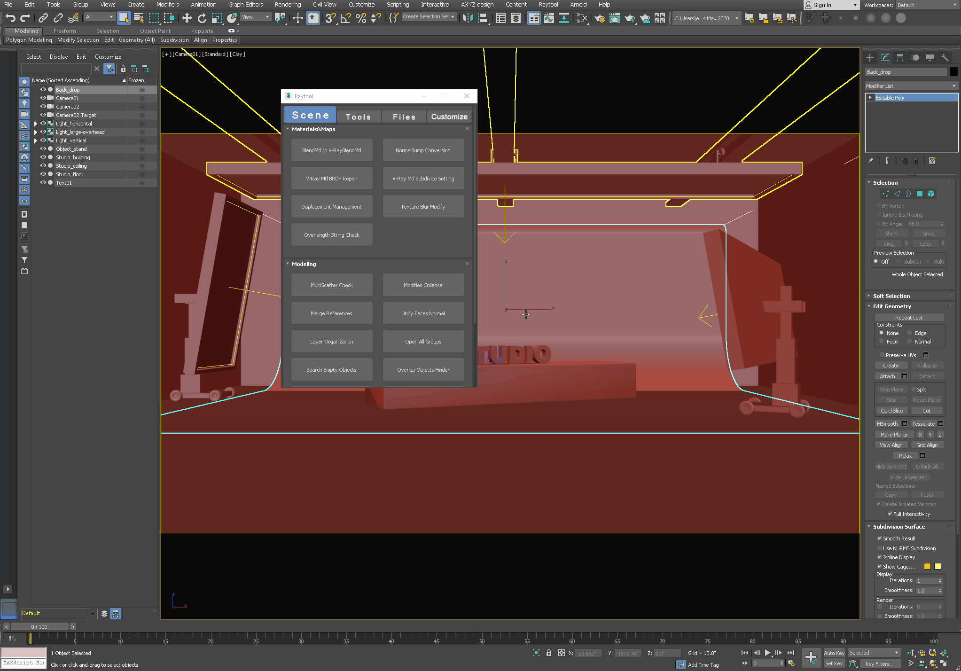This screenshot has height=671, width=961.
Task: Switch to Polygon sub-object selection icon
Action: tap(920, 194)
